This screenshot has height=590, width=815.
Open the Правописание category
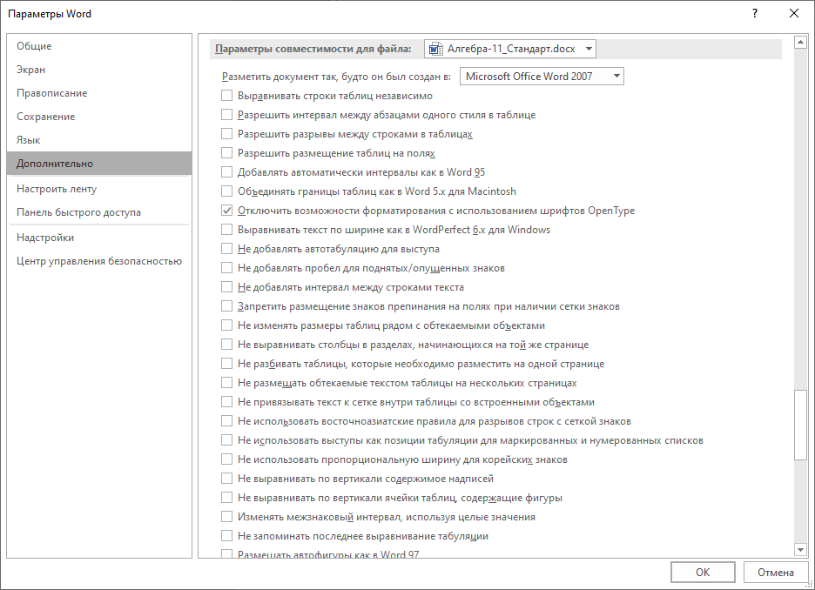click(99, 93)
